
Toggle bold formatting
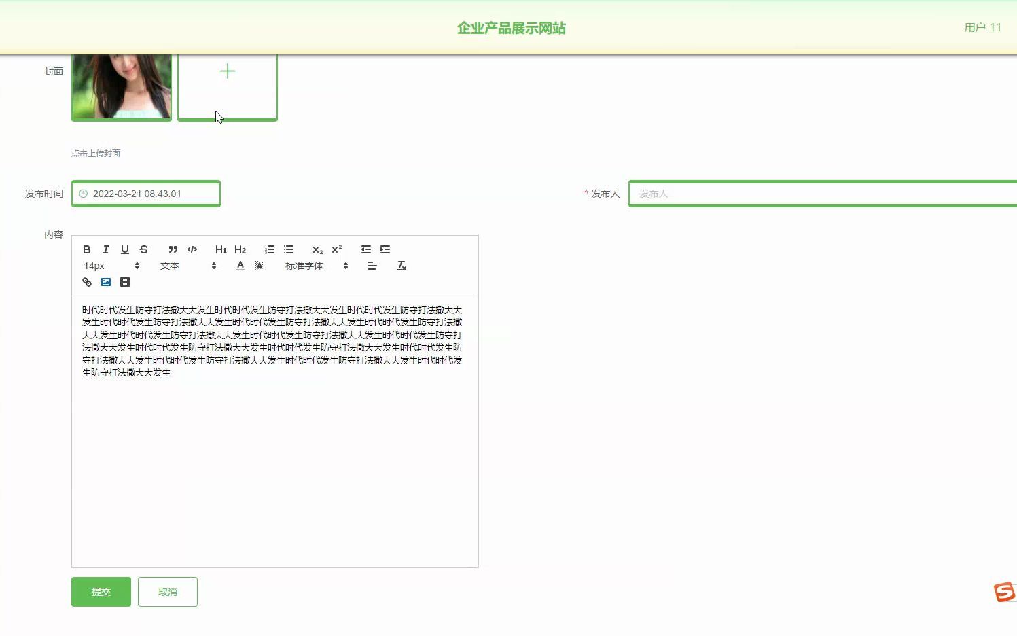pos(86,249)
